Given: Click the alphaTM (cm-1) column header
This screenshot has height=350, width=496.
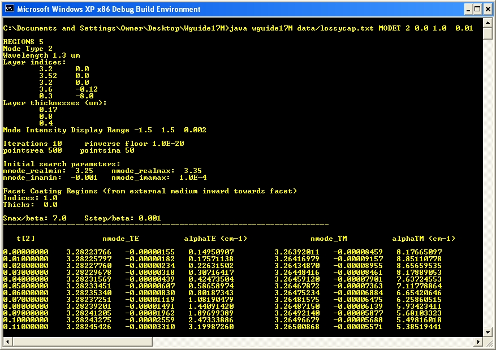Looking at the screenshot, I should 424,239.
